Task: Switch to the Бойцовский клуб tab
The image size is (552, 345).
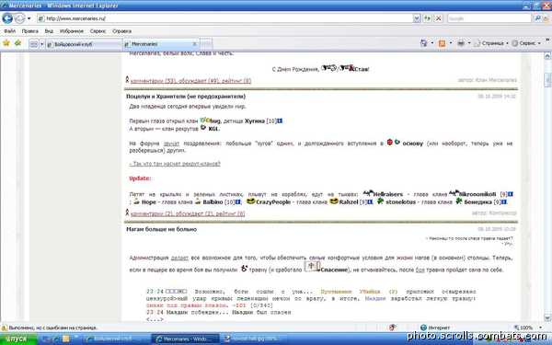Action: pos(84,44)
